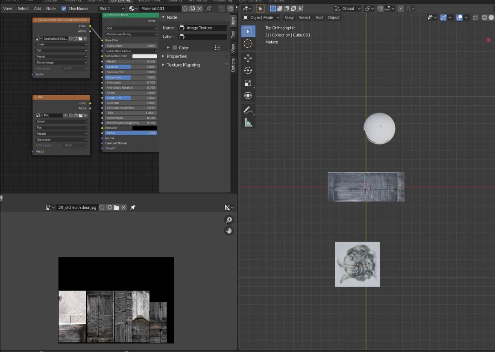This screenshot has width=495, height=352.
Task: Open the GGX distribution dropdown
Action: (131, 29)
